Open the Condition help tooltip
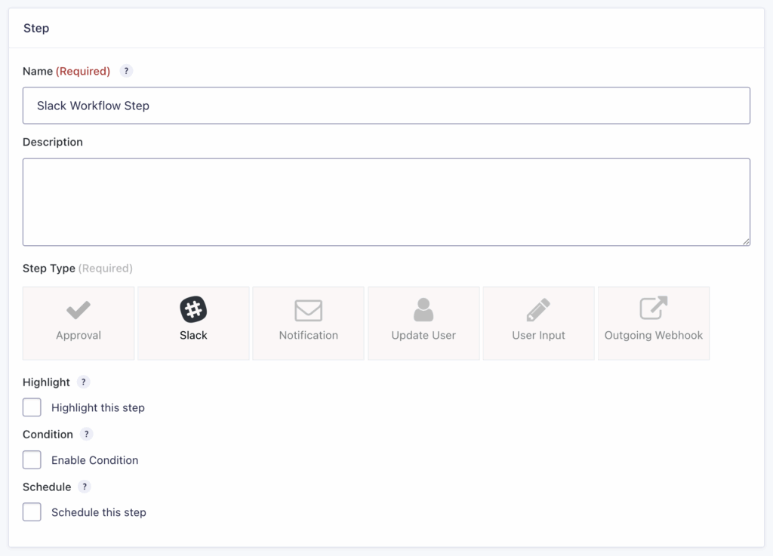This screenshot has height=556, width=773. tap(86, 434)
